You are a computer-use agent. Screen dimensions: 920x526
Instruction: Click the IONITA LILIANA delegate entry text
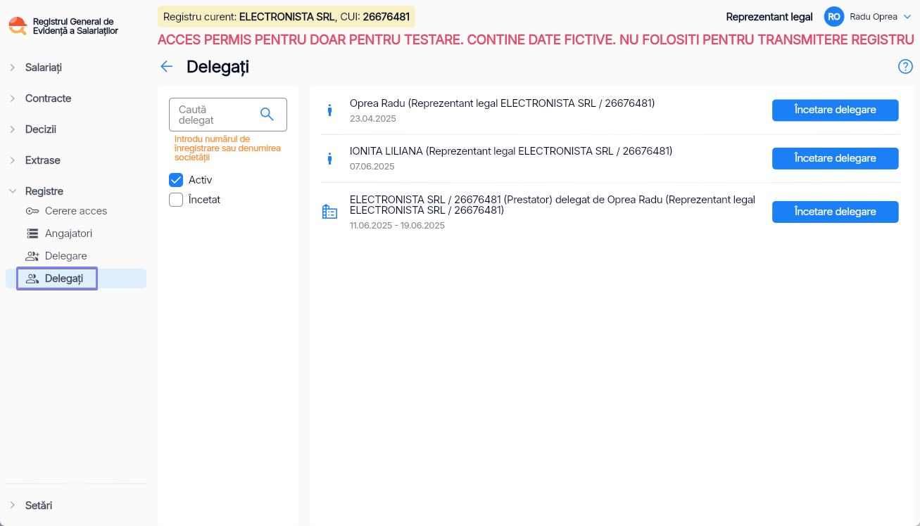click(x=511, y=151)
